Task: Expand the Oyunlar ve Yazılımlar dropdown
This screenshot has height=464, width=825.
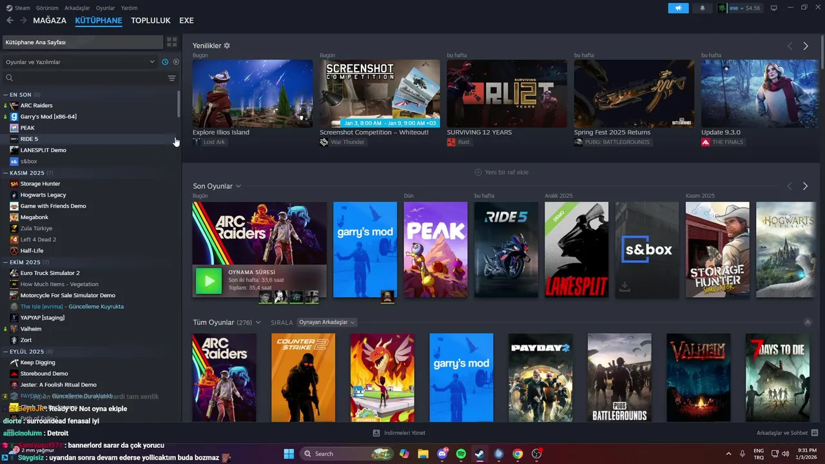Action: (80, 62)
